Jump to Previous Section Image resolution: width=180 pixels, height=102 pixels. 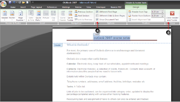click(x=84, y=12)
